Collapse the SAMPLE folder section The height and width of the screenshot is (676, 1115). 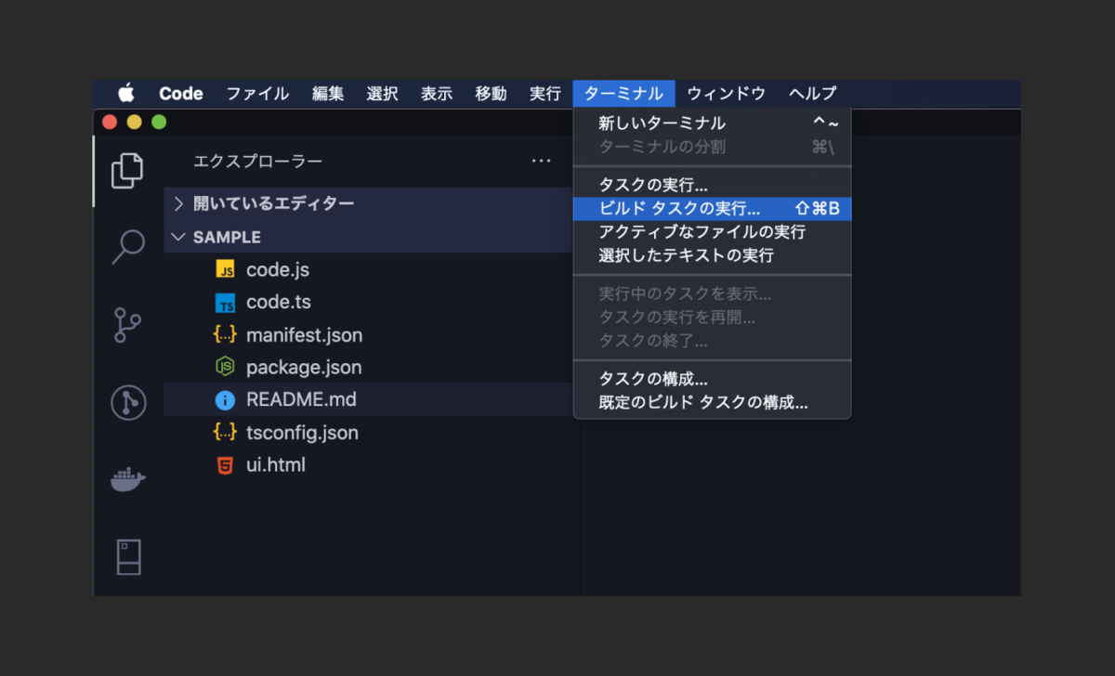(x=368, y=237)
